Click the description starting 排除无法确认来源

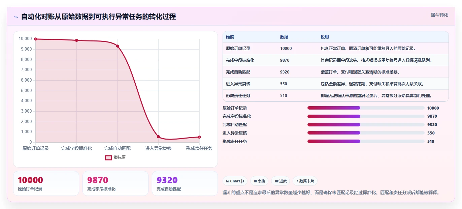tap(376, 96)
